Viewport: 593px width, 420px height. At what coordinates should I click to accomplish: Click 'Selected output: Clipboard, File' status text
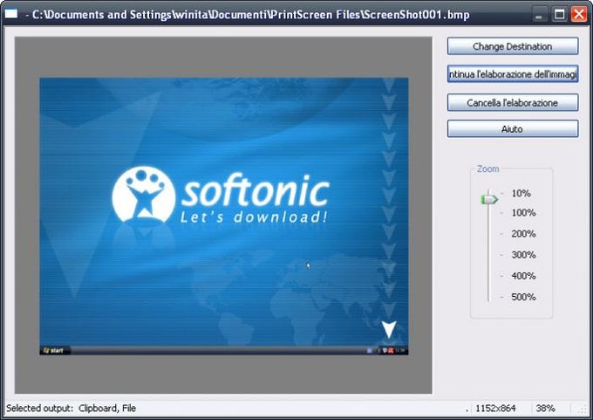click(x=72, y=408)
